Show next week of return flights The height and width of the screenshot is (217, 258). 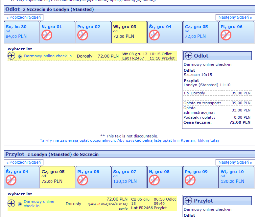click(235, 162)
